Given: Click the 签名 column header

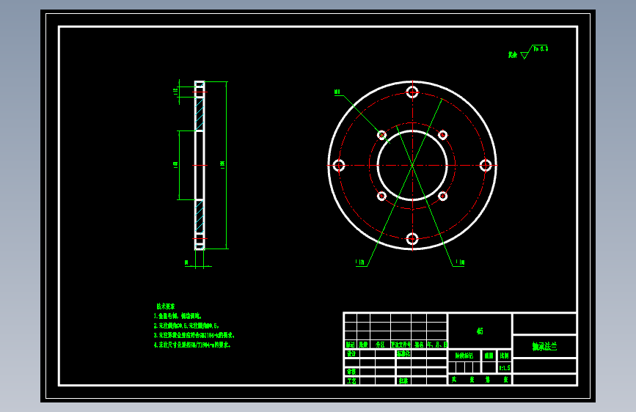Looking at the screenshot, I should pos(419,345).
